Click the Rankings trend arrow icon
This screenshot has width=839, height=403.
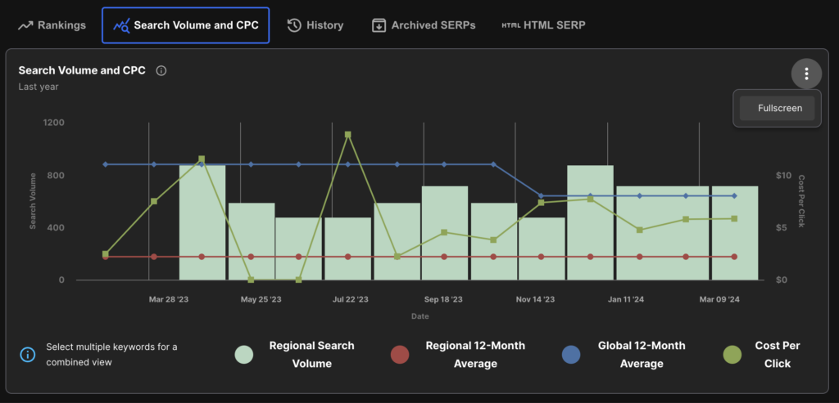(x=25, y=25)
